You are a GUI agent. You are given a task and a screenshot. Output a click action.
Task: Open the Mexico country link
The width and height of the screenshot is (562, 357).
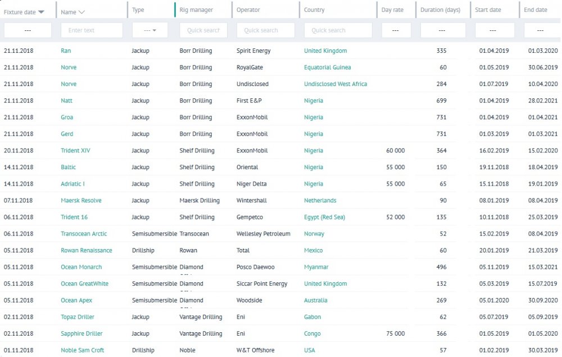coord(313,250)
